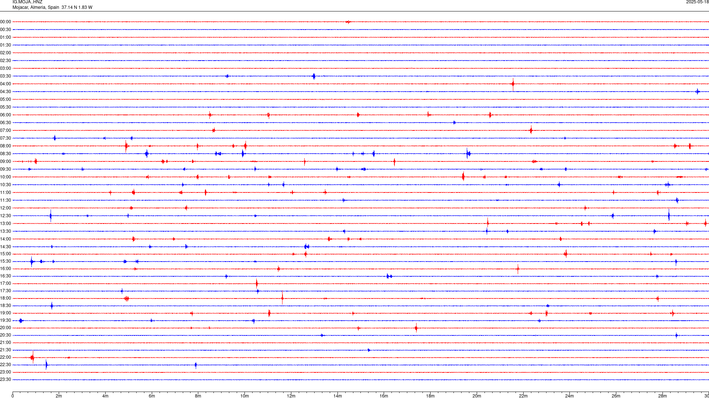
Task: Select the 20:00 trace time label
Action: [6, 328]
